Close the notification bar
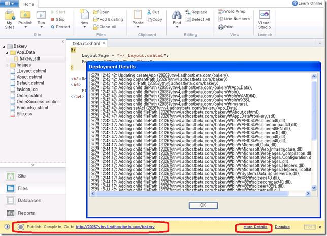The height and width of the screenshot is (236, 327). pyautogui.click(x=320, y=227)
